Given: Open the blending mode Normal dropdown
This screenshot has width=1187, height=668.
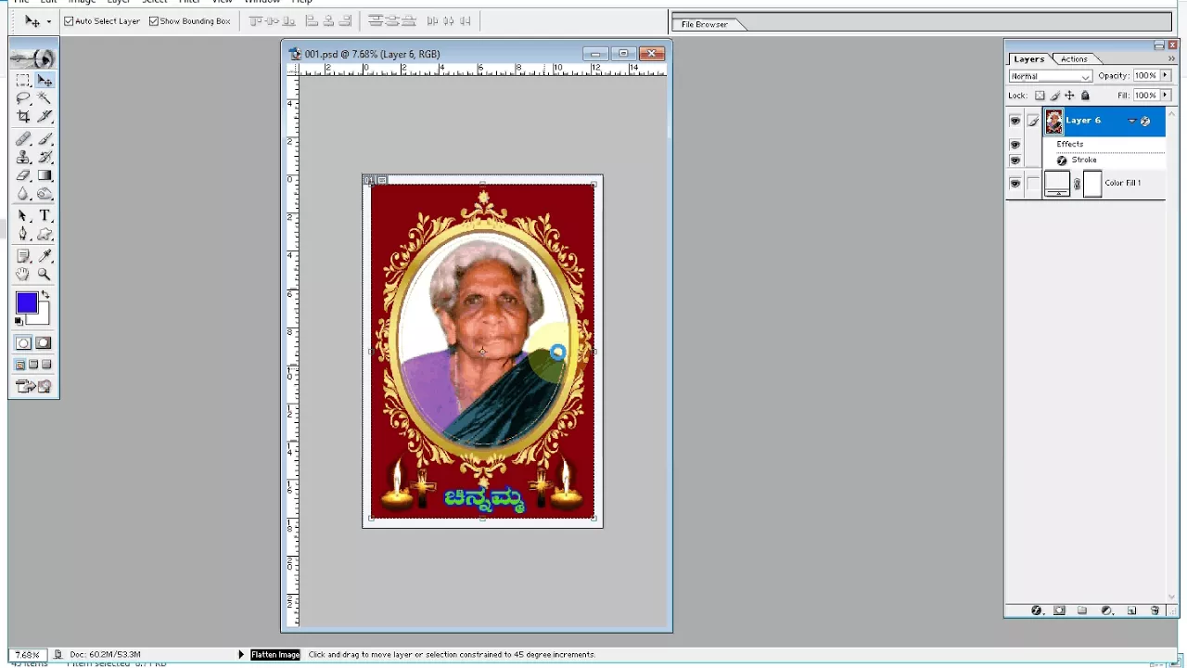Looking at the screenshot, I should pyautogui.click(x=1051, y=76).
